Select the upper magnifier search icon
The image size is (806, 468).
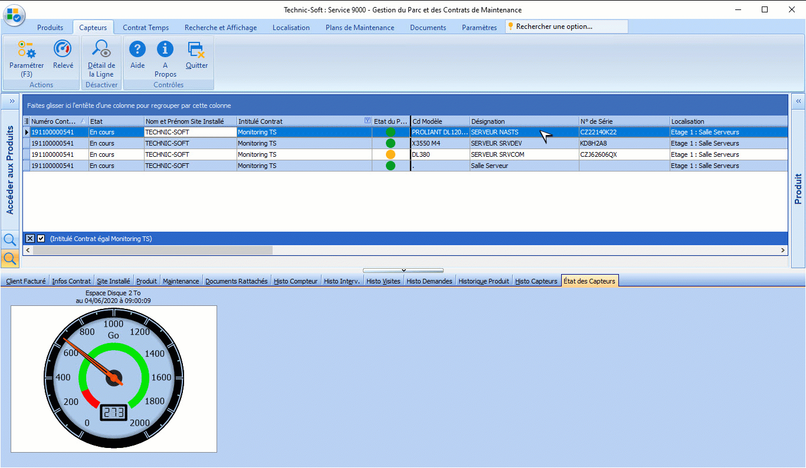coord(10,240)
